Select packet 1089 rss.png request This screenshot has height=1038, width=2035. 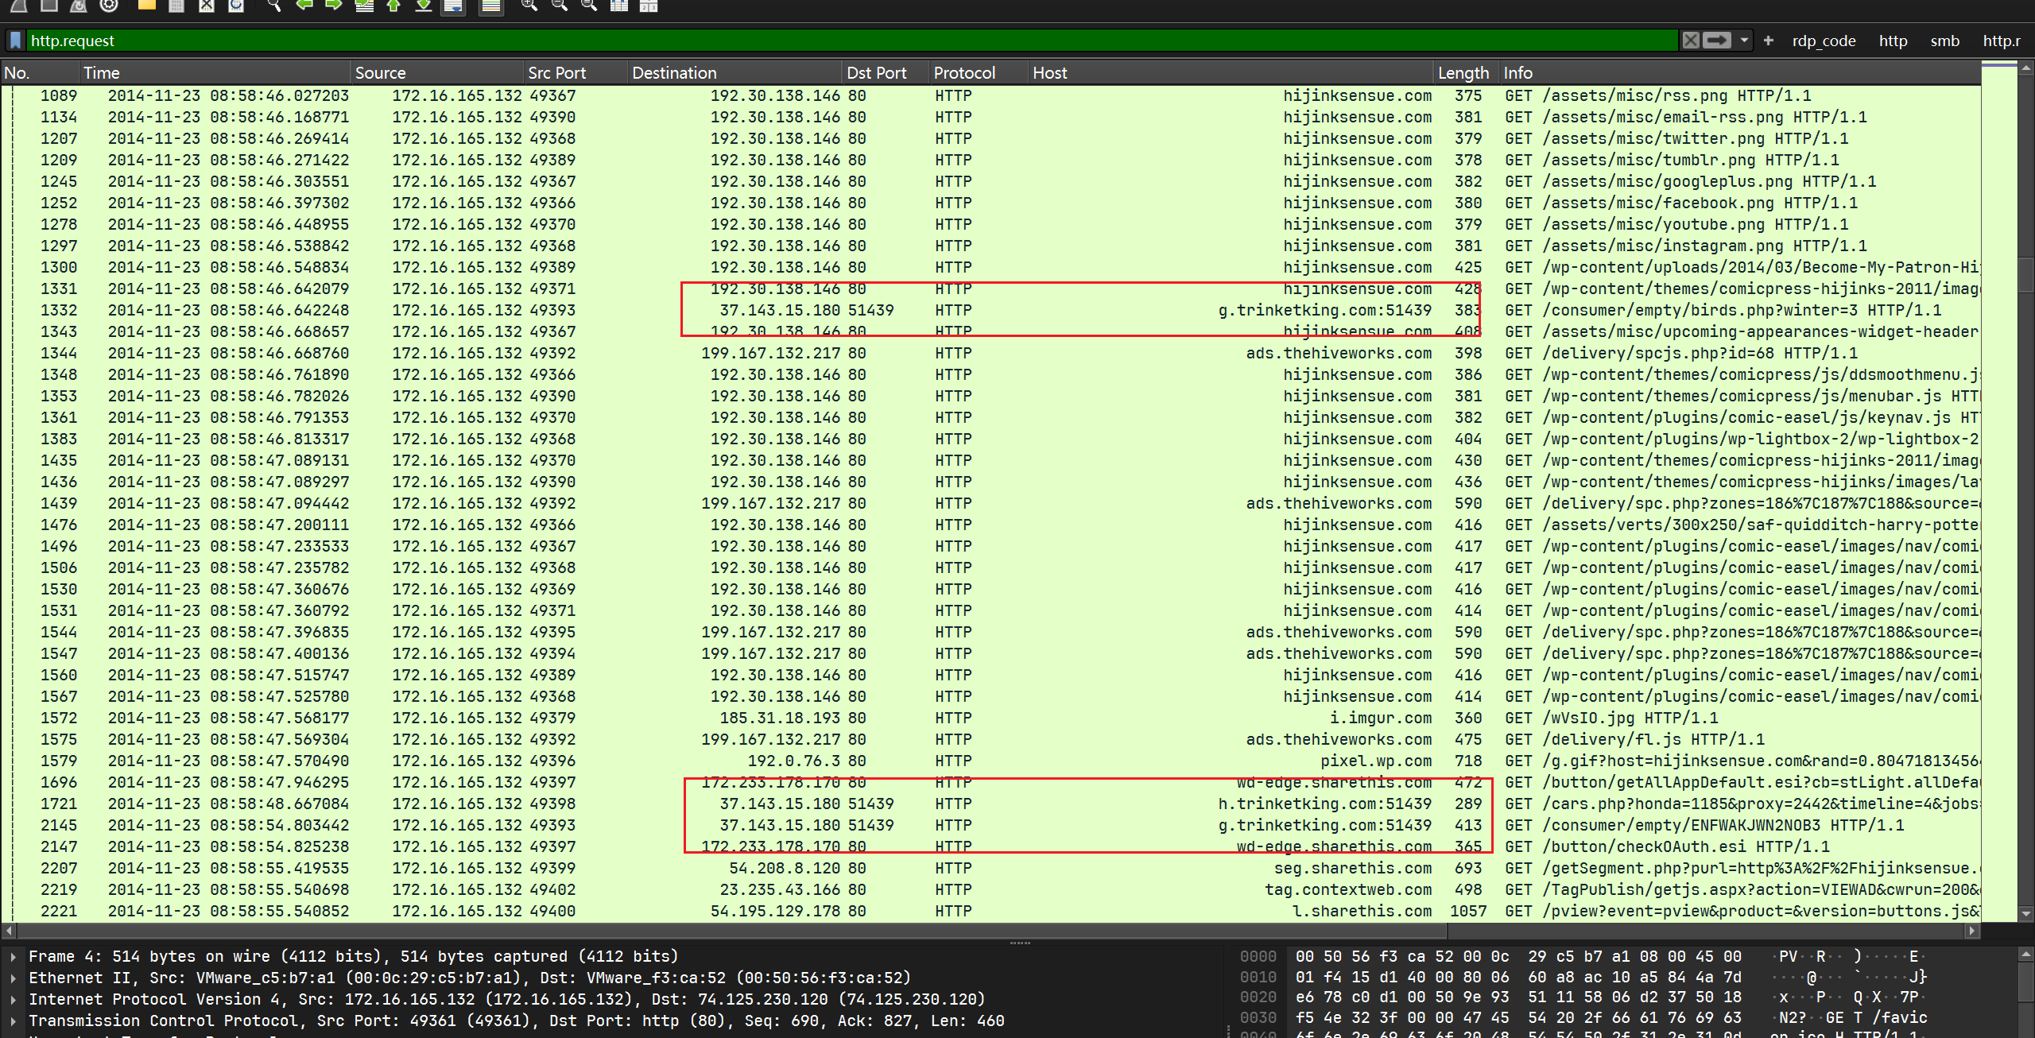(x=990, y=95)
